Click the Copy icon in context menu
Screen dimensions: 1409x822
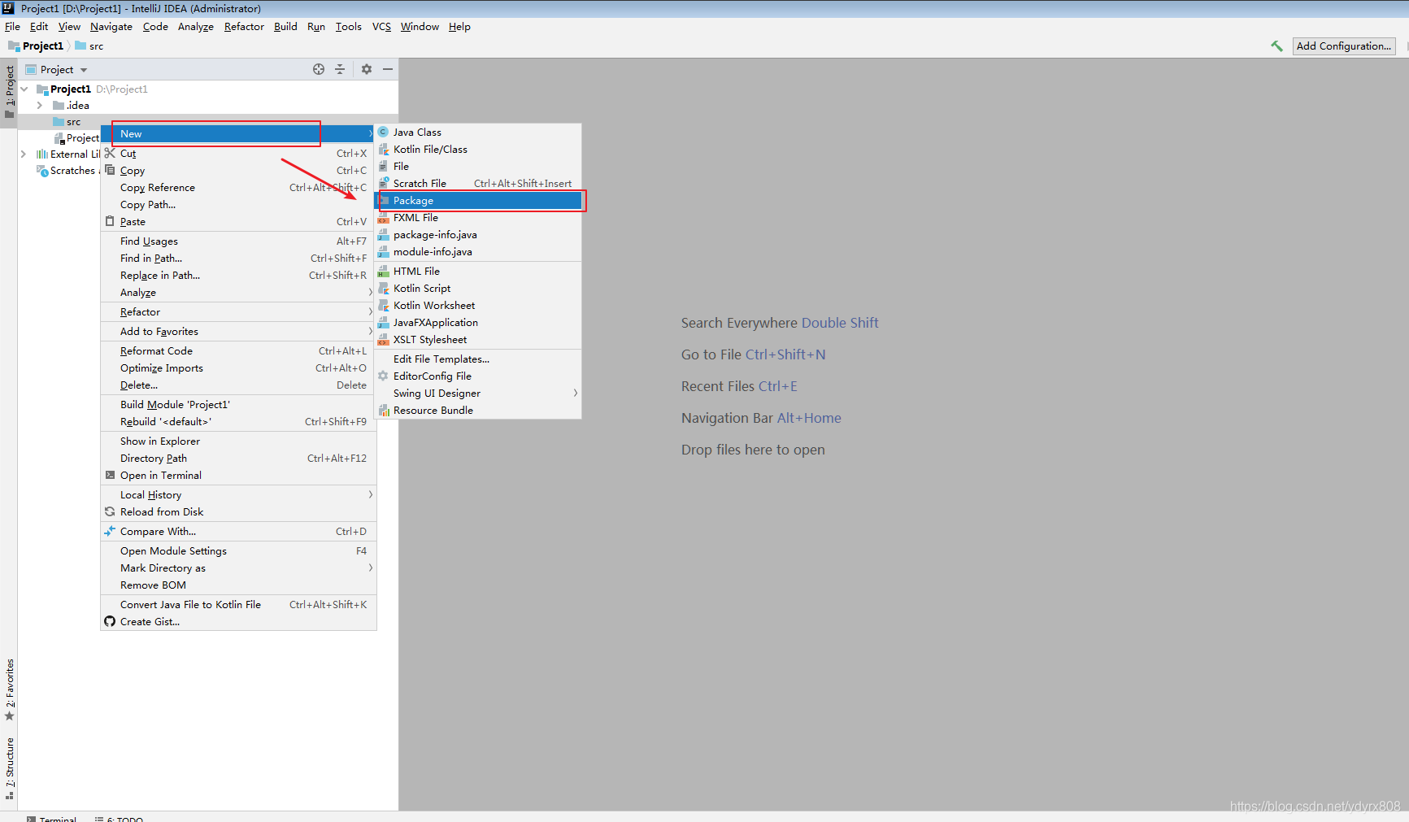pos(110,170)
